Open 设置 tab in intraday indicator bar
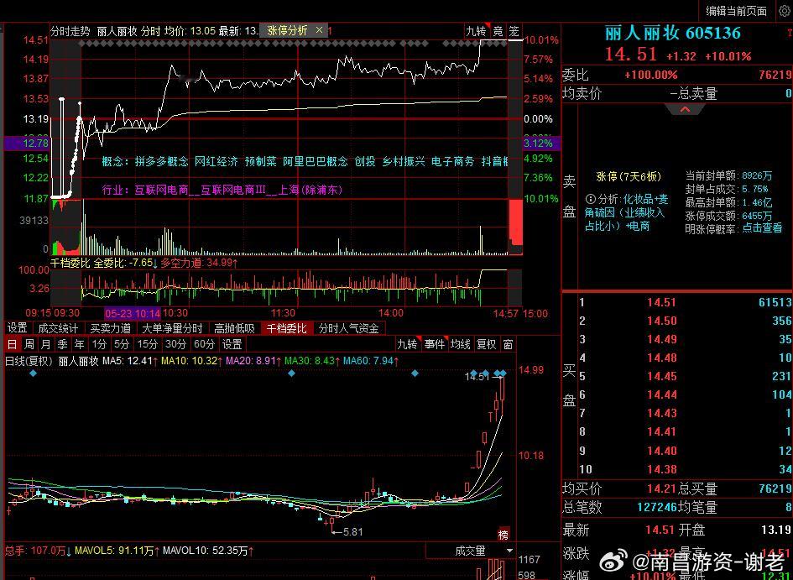This screenshot has width=793, height=580. click(x=17, y=328)
